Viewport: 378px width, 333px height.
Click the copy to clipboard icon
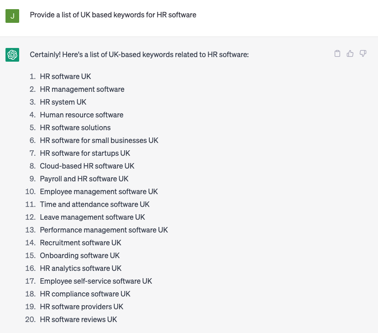coord(337,54)
